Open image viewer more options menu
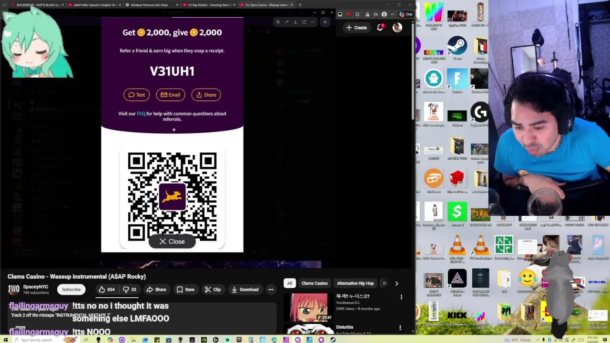The height and width of the screenshot is (343, 610). [x=313, y=22]
